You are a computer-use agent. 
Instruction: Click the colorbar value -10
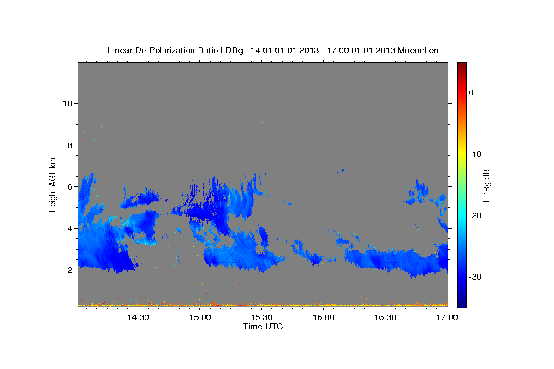[x=475, y=154]
